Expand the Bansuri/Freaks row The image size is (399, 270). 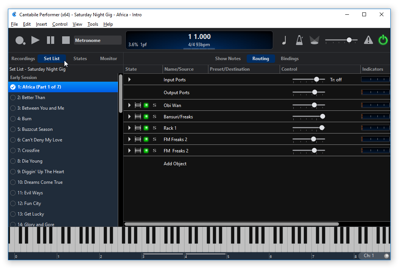129,116
